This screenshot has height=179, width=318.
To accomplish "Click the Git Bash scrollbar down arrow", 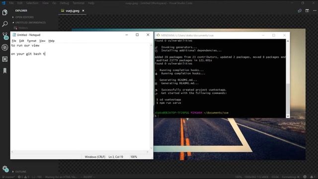I will click(288, 116).
